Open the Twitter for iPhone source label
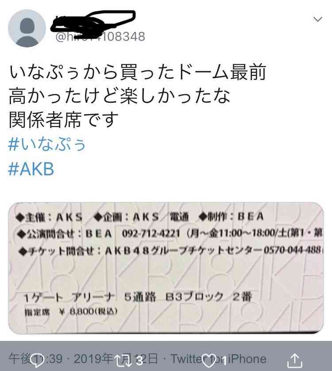The height and width of the screenshot is (371, 332). (219, 359)
